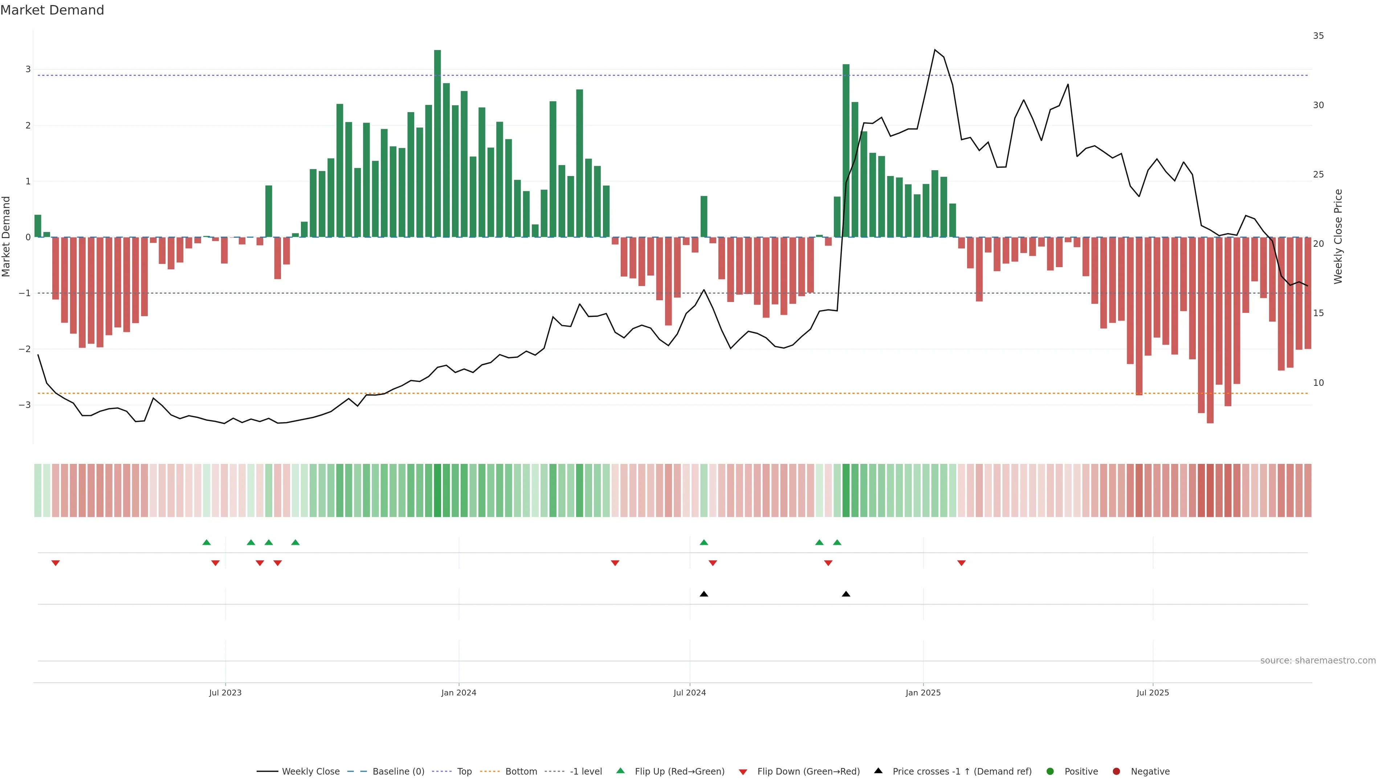1394x784 pixels.
Task: Click Flip Down red triangle legend icon
Action: [743, 772]
